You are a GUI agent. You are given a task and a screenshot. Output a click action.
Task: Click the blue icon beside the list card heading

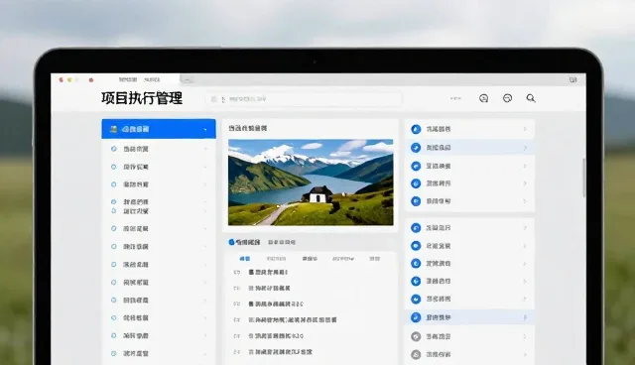pyautogui.click(x=231, y=242)
